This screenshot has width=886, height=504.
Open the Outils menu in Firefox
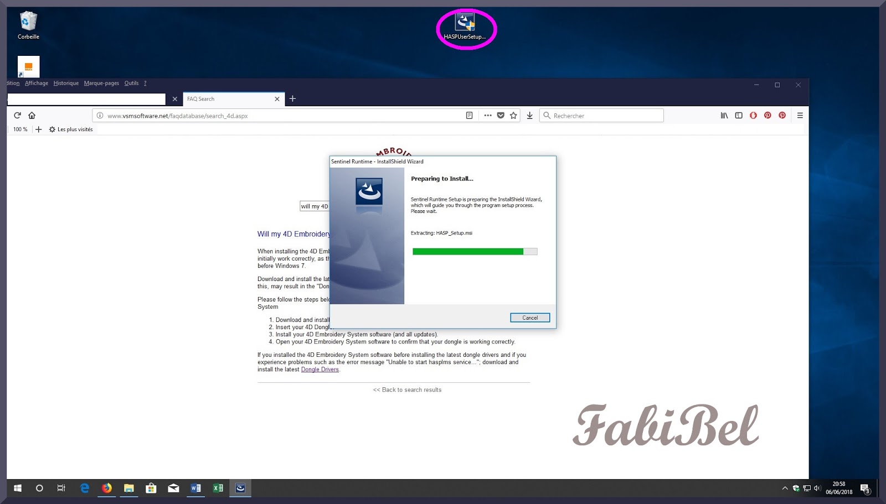[x=131, y=83]
